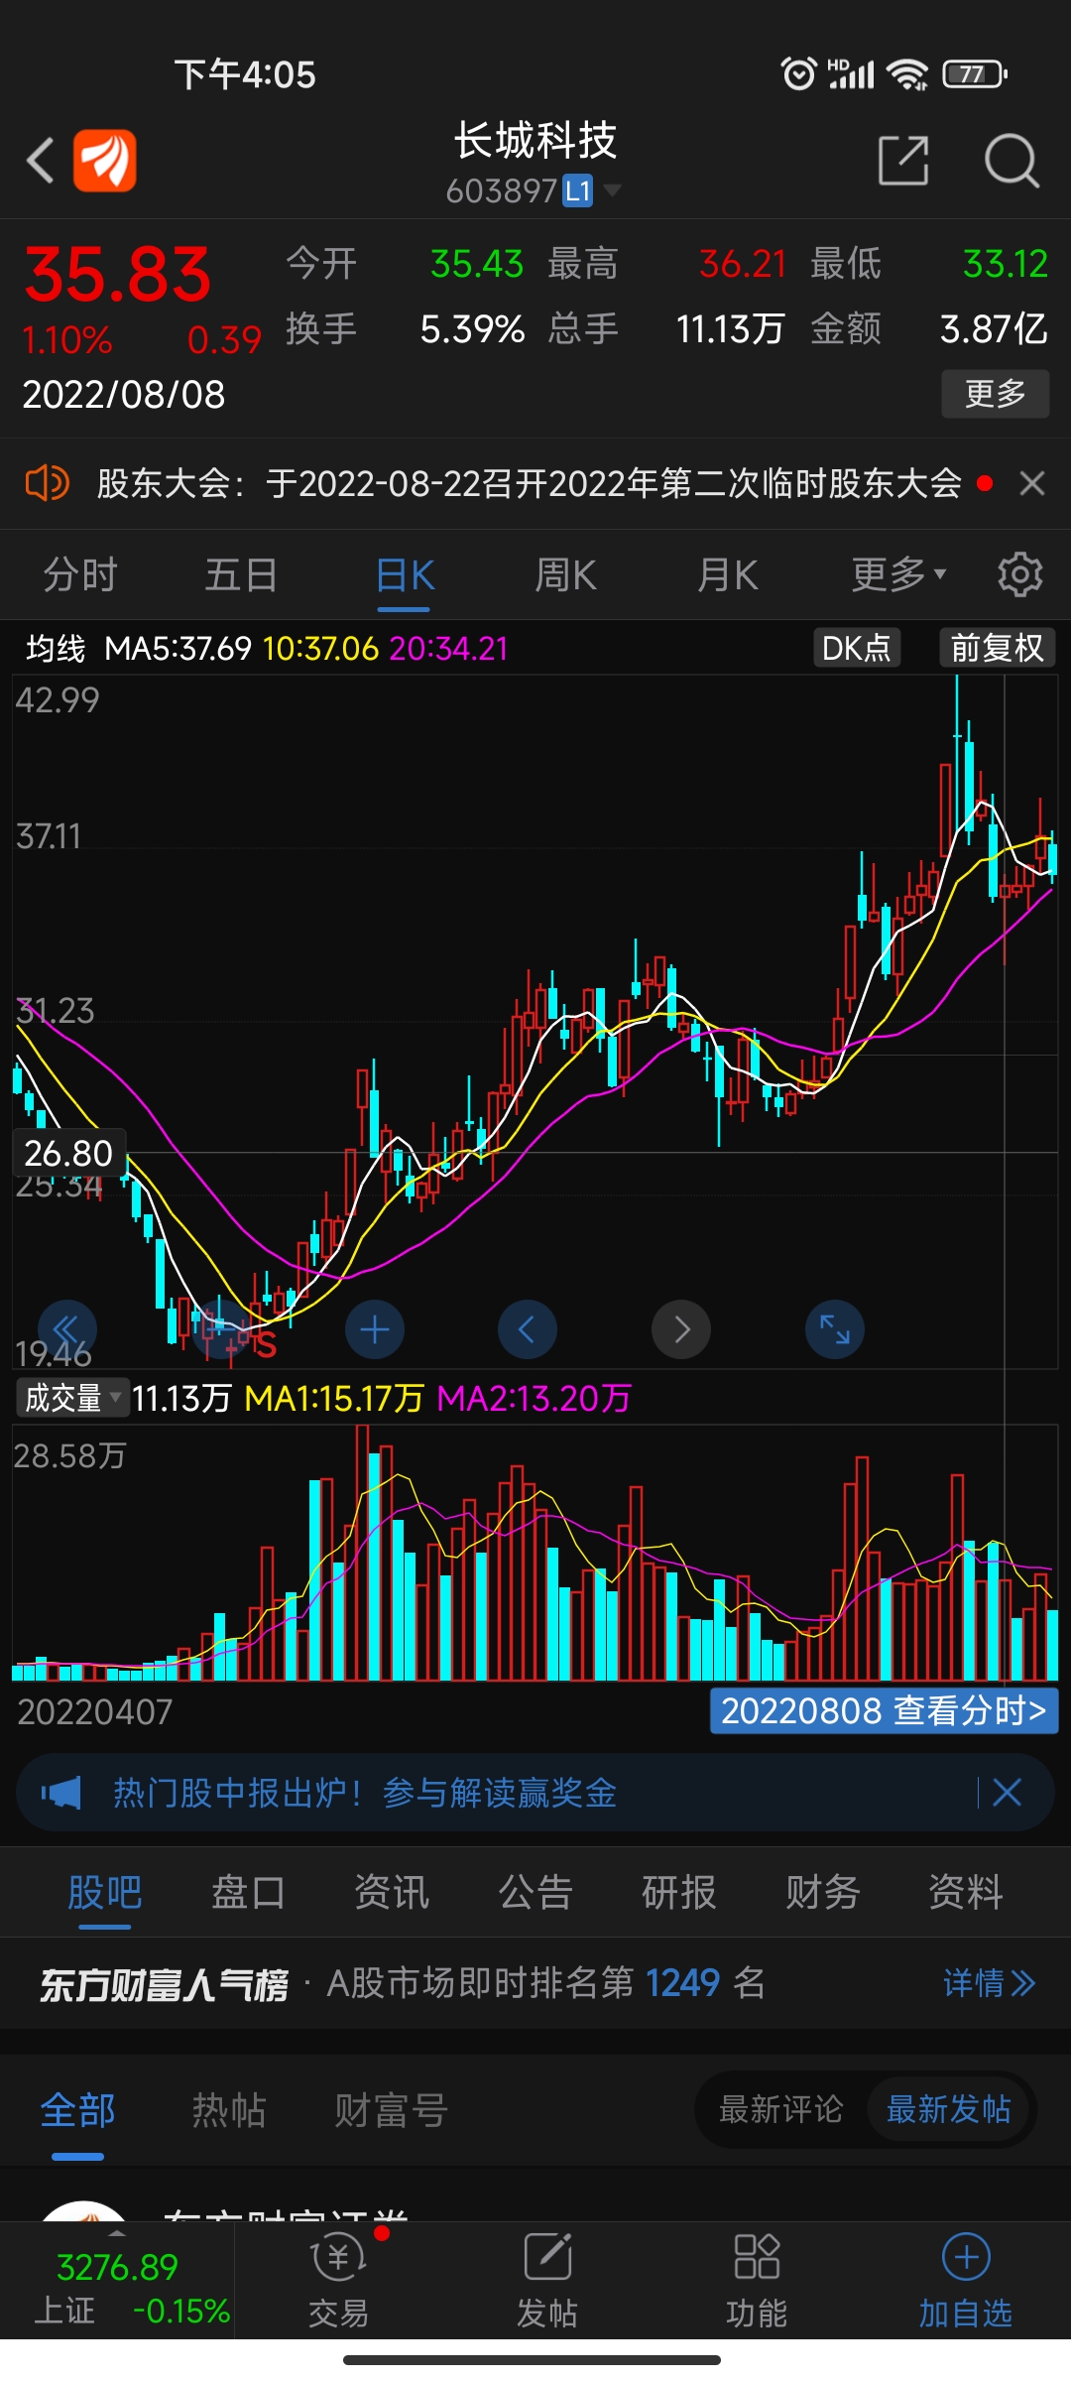
Task: Share the stock page via share icon
Action: click(903, 161)
